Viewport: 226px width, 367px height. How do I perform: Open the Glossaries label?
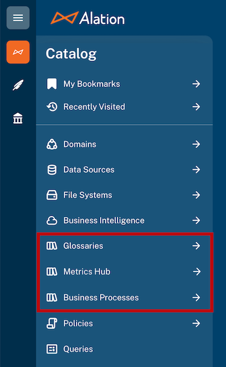pos(83,246)
